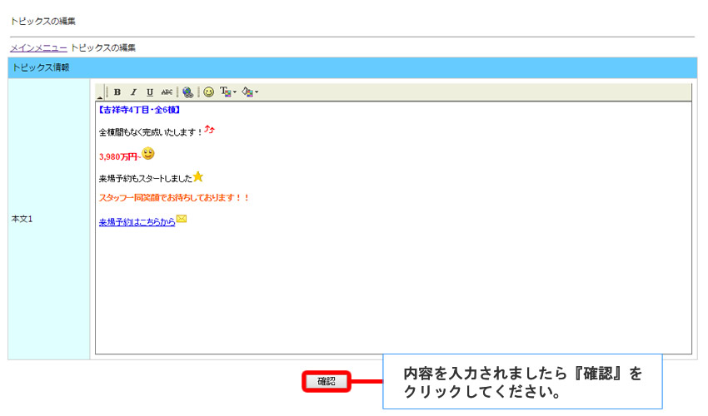Click the envelope image after the link

[x=182, y=219]
